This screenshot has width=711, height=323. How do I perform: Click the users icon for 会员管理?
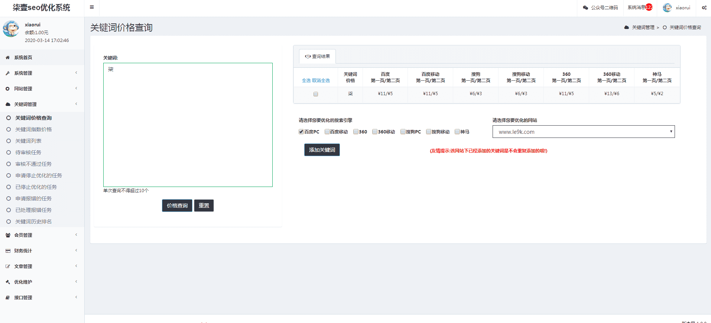coord(8,235)
